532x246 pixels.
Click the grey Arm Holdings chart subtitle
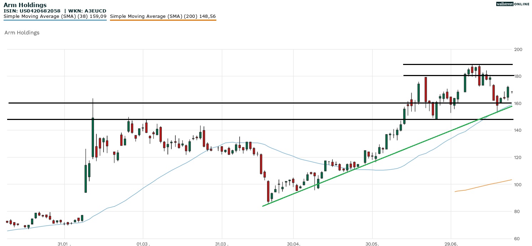pyautogui.click(x=22, y=32)
